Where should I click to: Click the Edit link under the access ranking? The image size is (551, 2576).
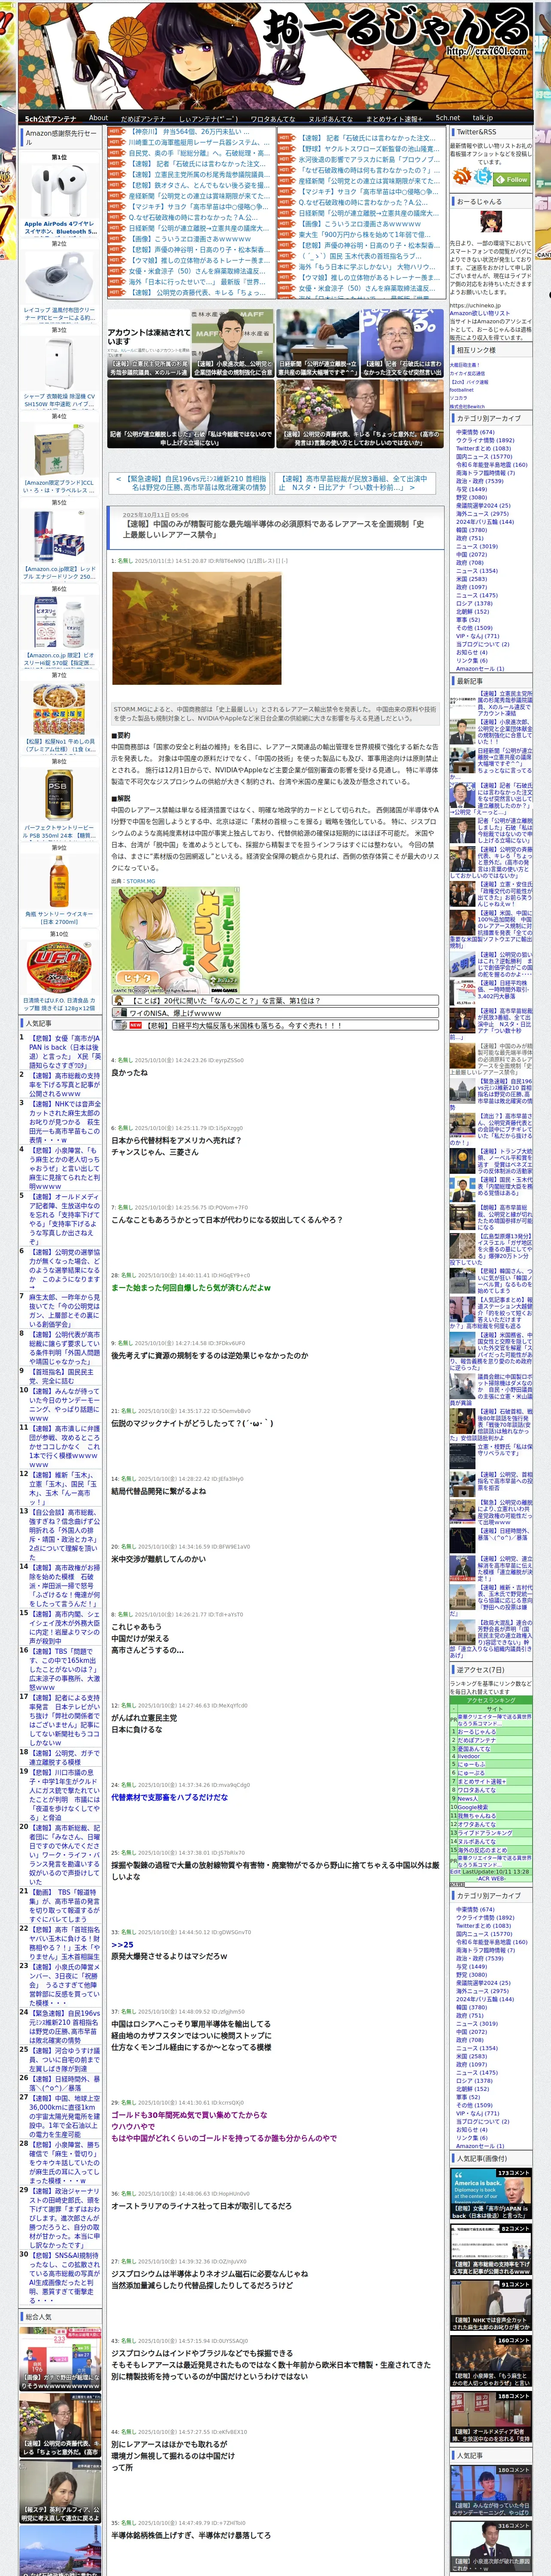click(x=456, y=1872)
